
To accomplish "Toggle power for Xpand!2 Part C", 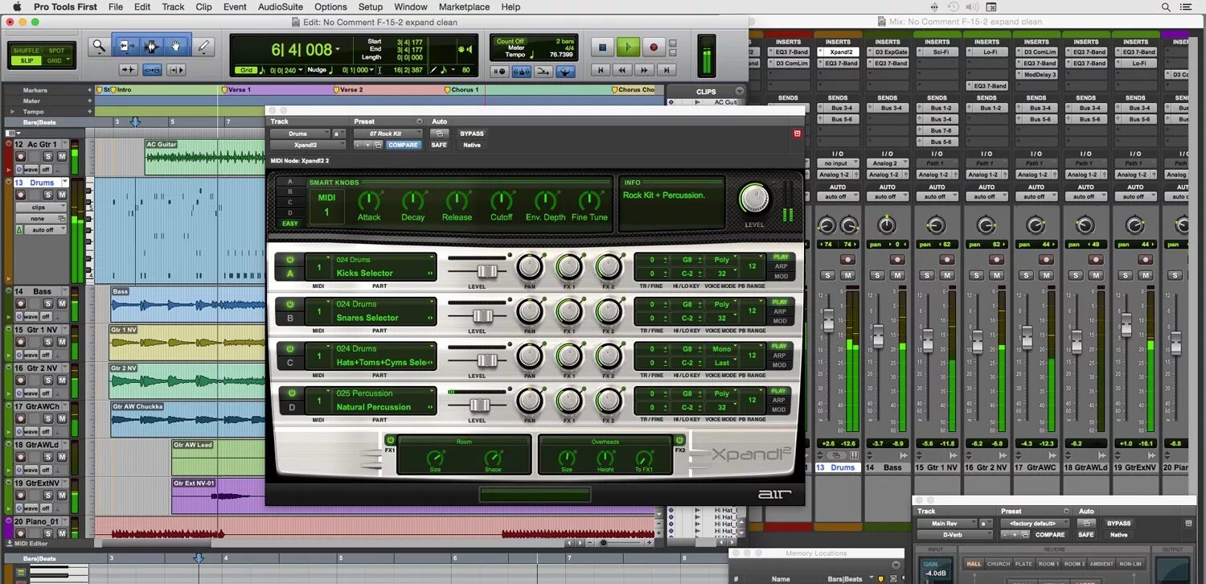I will (290, 349).
